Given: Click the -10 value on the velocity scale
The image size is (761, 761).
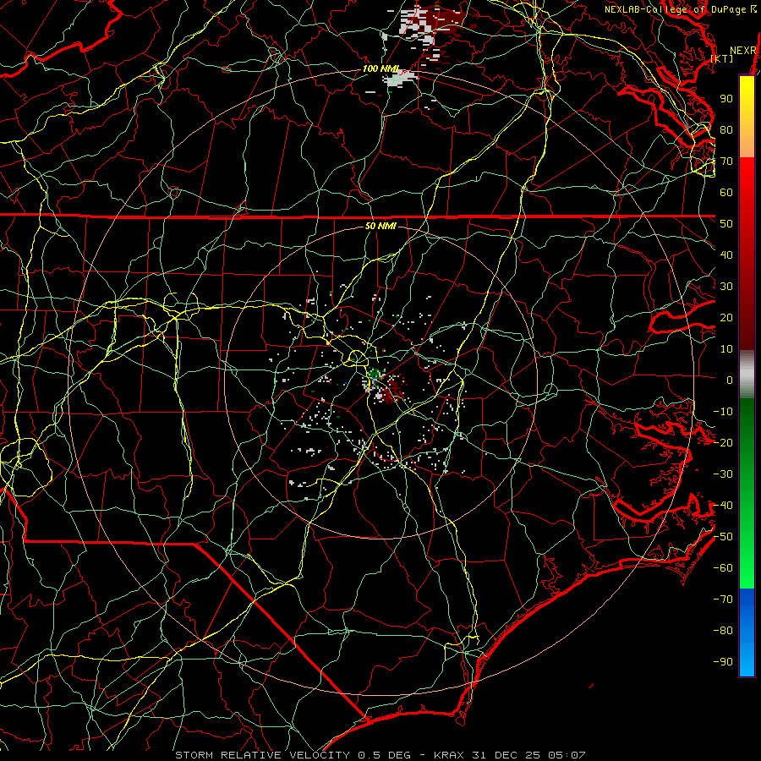Looking at the screenshot, I should 723,412.
